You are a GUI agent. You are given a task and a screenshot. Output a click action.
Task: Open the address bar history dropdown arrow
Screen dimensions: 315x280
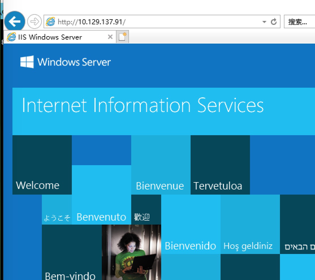coord(264,22)
